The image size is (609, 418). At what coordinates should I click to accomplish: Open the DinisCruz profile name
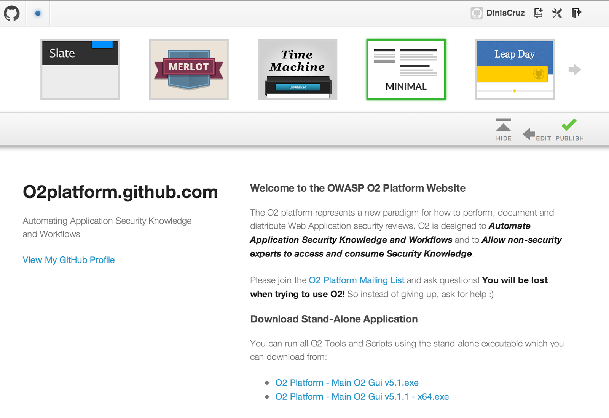tap(505, 13)
